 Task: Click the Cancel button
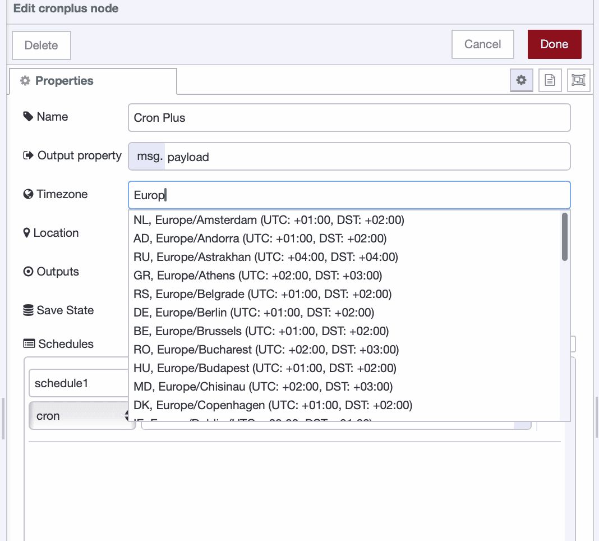click(x=482, y=44)
